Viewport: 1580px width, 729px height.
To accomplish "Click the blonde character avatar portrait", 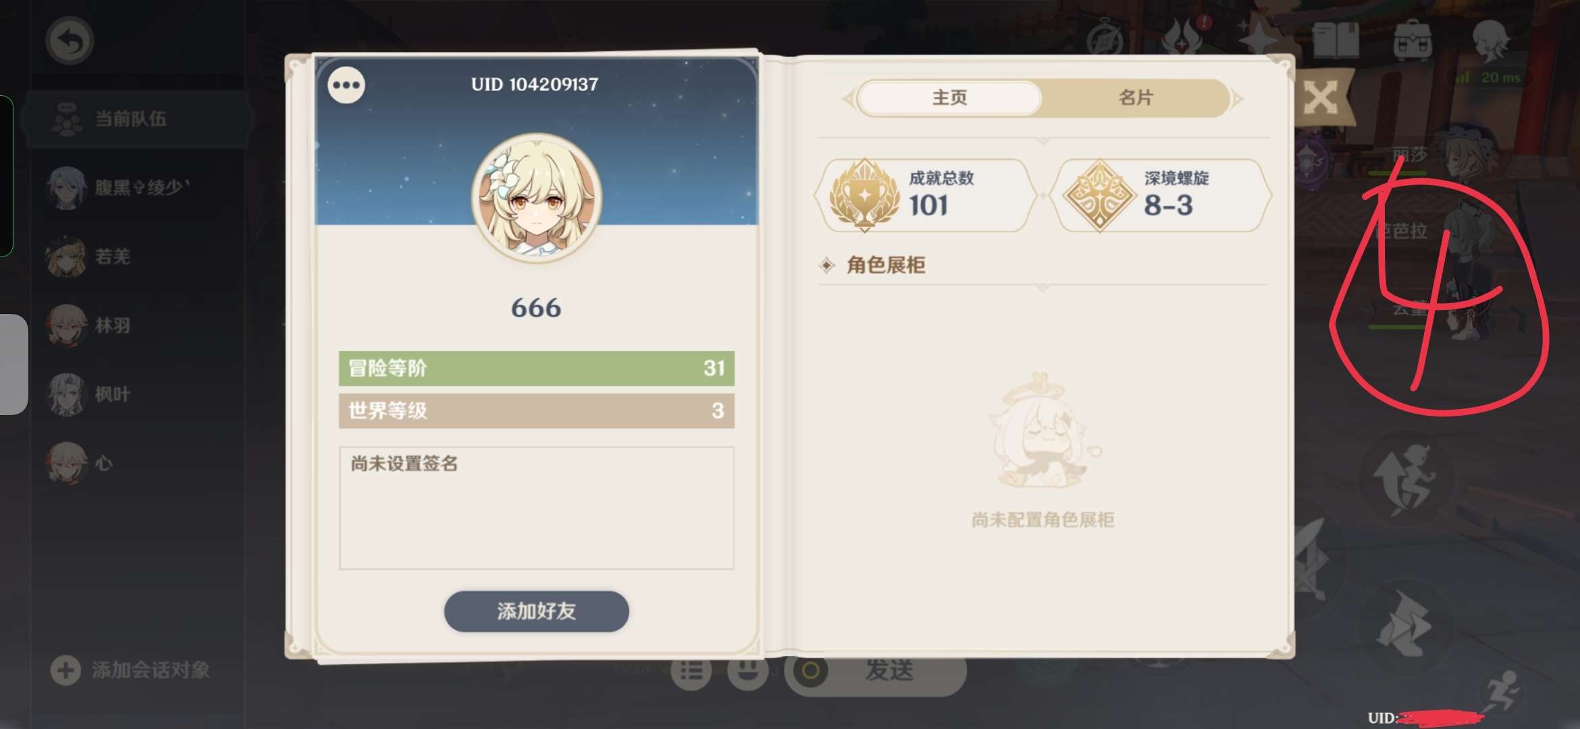I will [536, 197].
